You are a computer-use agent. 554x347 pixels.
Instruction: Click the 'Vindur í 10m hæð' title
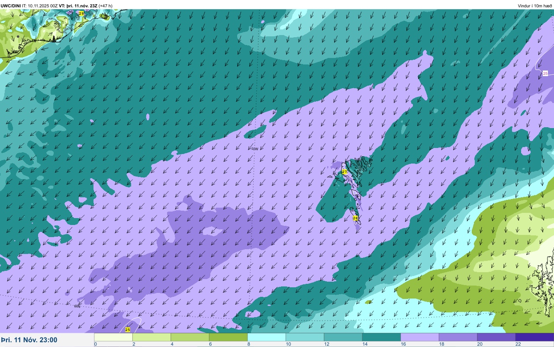point(535,6)
